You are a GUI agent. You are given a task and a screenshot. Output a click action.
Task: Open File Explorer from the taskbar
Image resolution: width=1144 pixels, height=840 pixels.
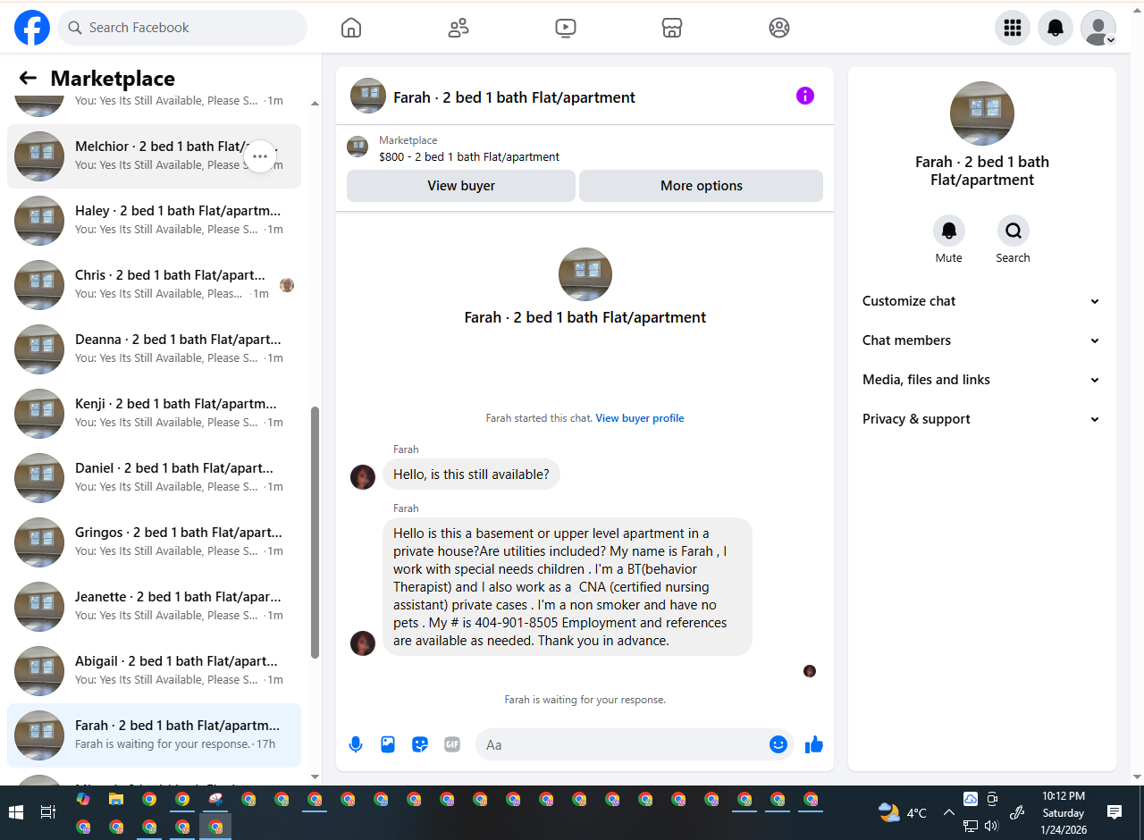click(x=116, y=799)
